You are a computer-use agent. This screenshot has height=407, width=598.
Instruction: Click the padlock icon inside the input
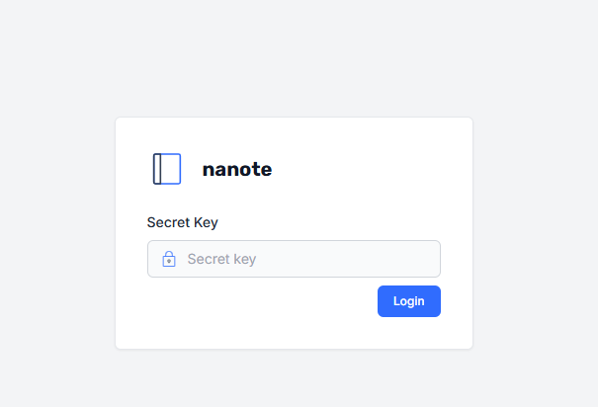(x=169, y=259)
